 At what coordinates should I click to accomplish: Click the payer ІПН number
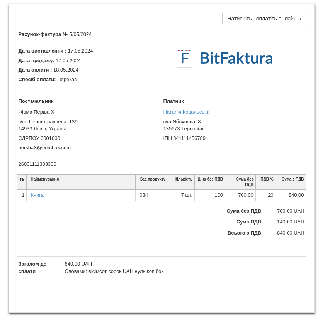pyautogui.click(x=184, y=138)
